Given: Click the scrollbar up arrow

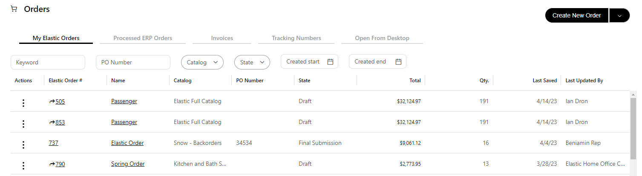Looking at the screenshot, I should coord(633,94).
